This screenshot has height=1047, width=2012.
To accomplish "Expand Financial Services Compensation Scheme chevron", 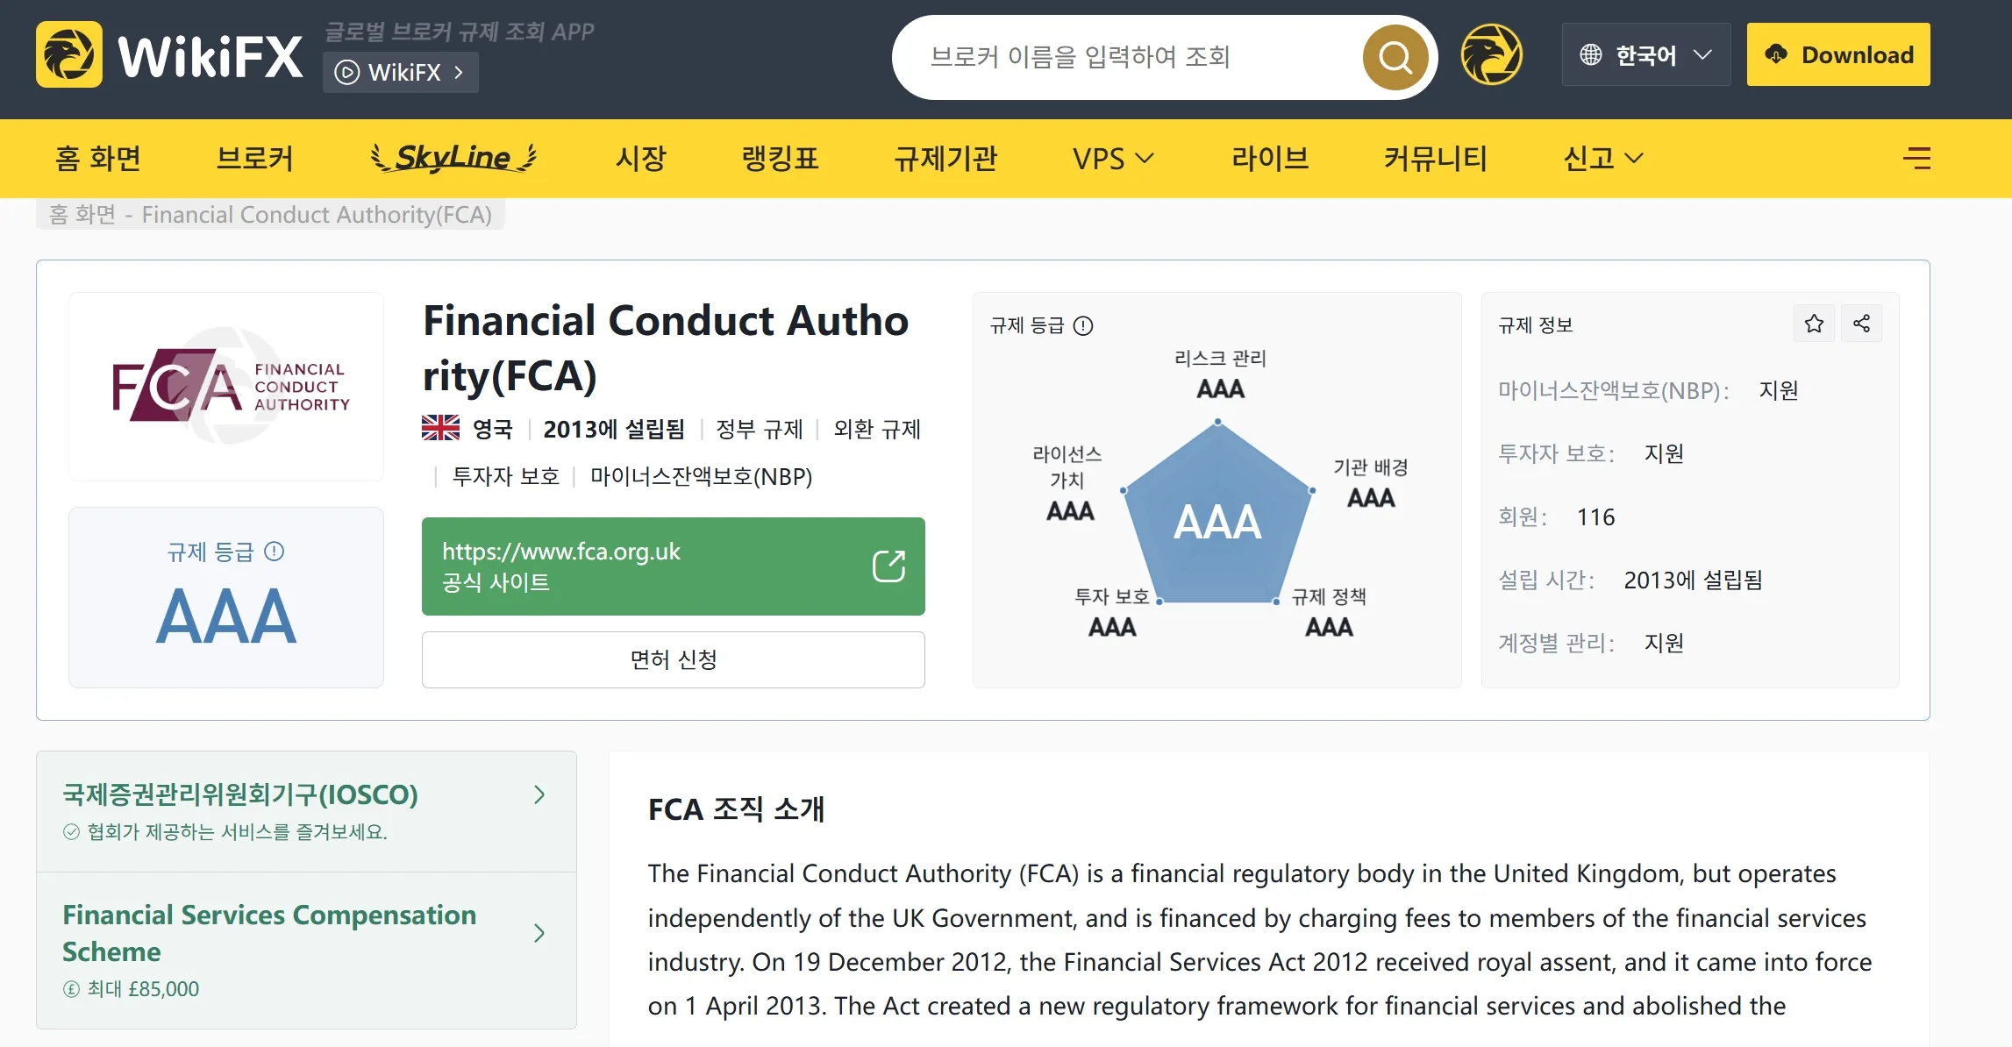I will pos(539,932).
